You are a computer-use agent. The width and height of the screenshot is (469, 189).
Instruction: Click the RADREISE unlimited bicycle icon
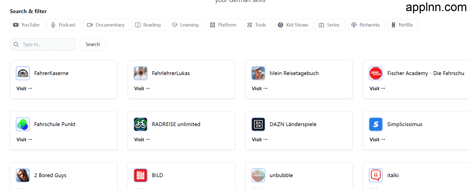(x=141, y=124)
